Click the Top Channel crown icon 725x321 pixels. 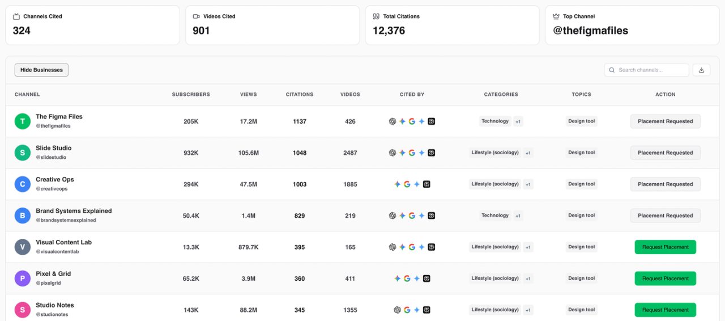coord(556,16)
